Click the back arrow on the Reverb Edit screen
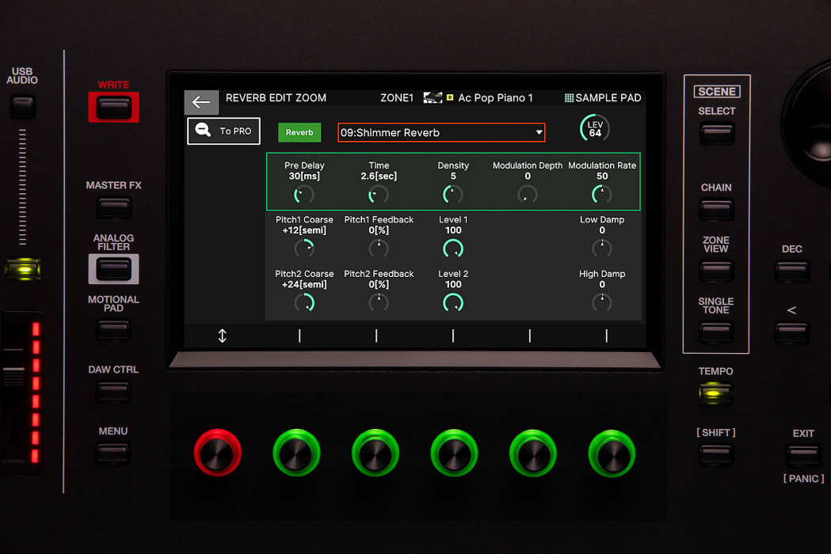This screenshot has width=831, height=554. coord(201,102)
